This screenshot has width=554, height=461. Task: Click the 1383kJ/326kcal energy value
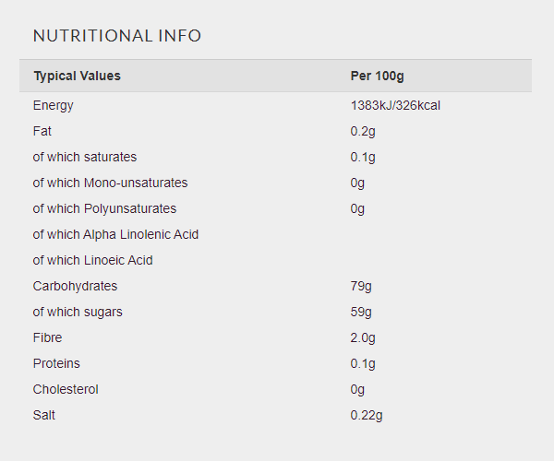[x=395, y=105]
